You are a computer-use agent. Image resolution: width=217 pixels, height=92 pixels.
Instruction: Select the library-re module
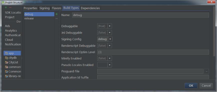pyautogui.click(x=12, y=76)
